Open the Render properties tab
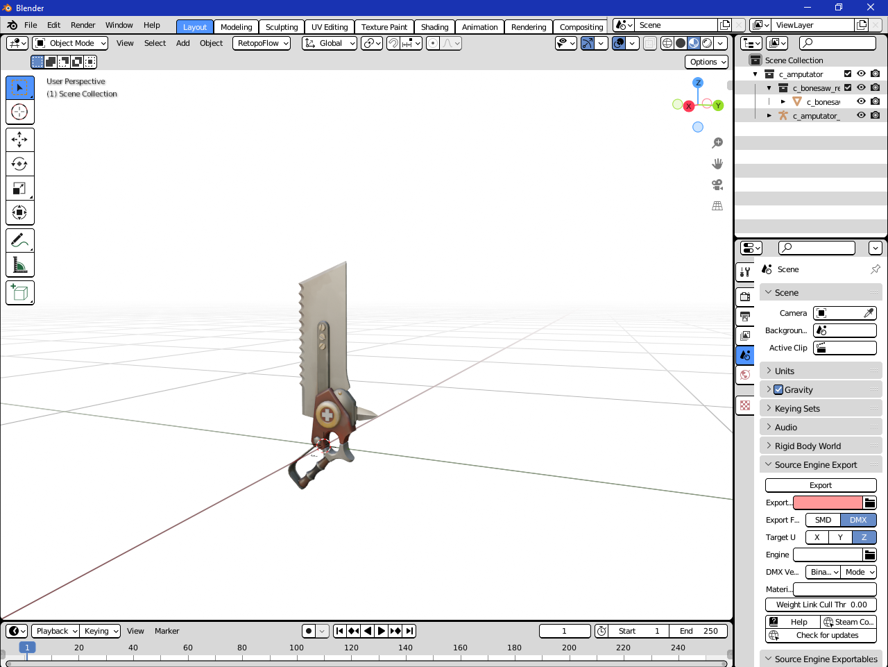Viewport: 888px width, 667px height. 745,297
